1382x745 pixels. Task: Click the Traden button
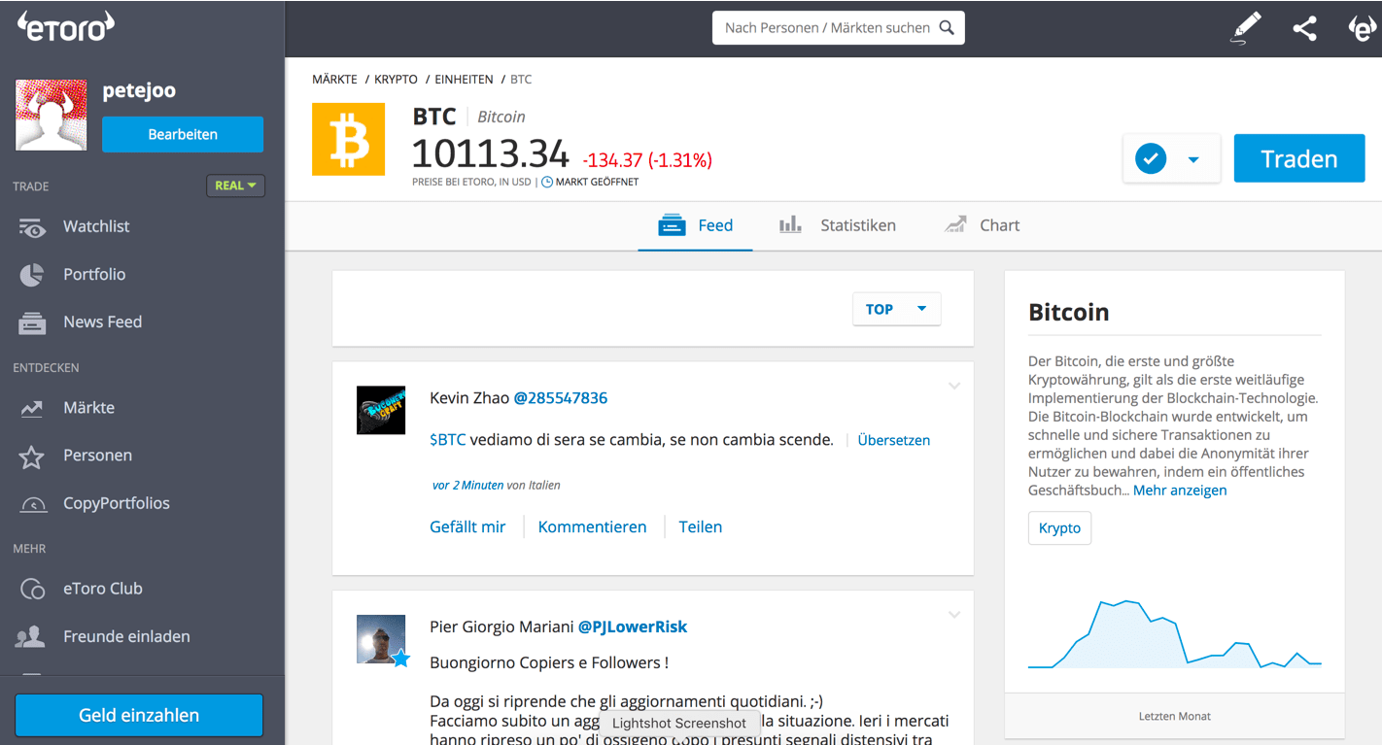pyautogui.click(x=1299, y=158)
